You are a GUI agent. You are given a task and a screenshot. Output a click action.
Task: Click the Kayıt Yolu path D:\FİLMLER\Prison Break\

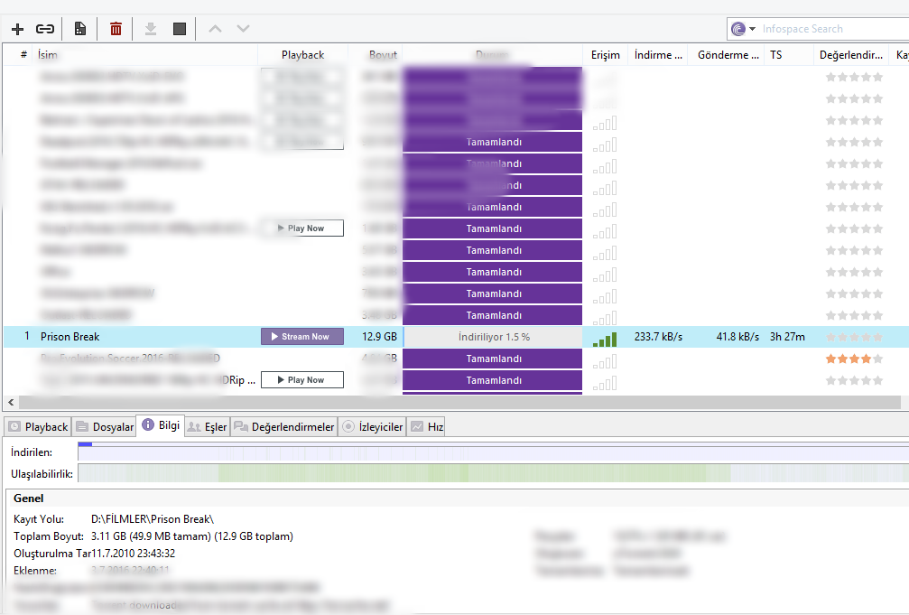coord(153,518)
